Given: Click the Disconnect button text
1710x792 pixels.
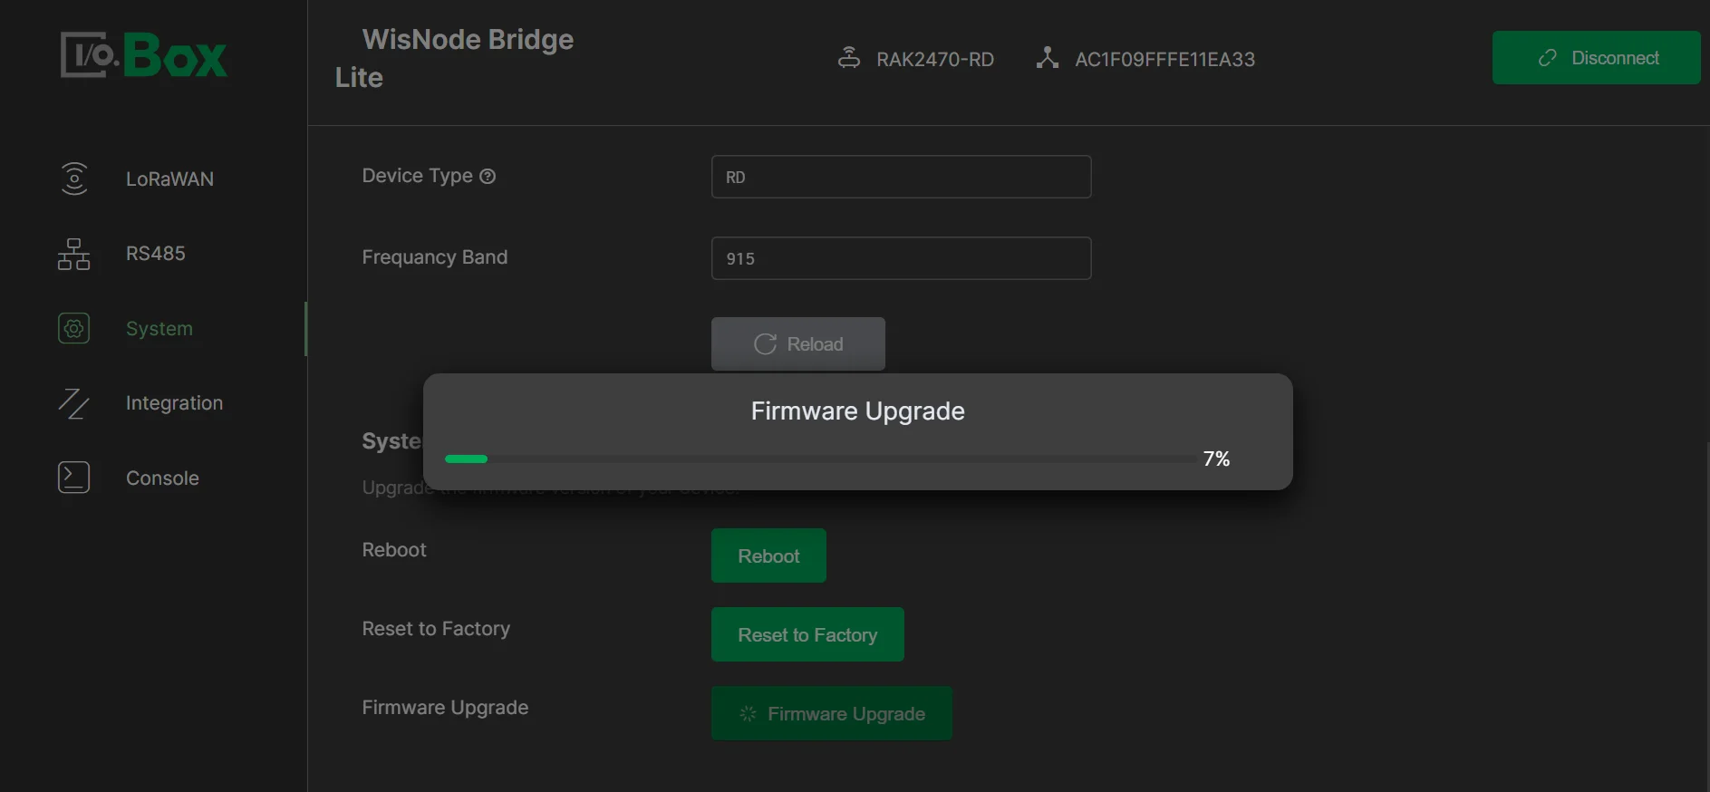Looking at the screenshot, I should point(1615,58).
